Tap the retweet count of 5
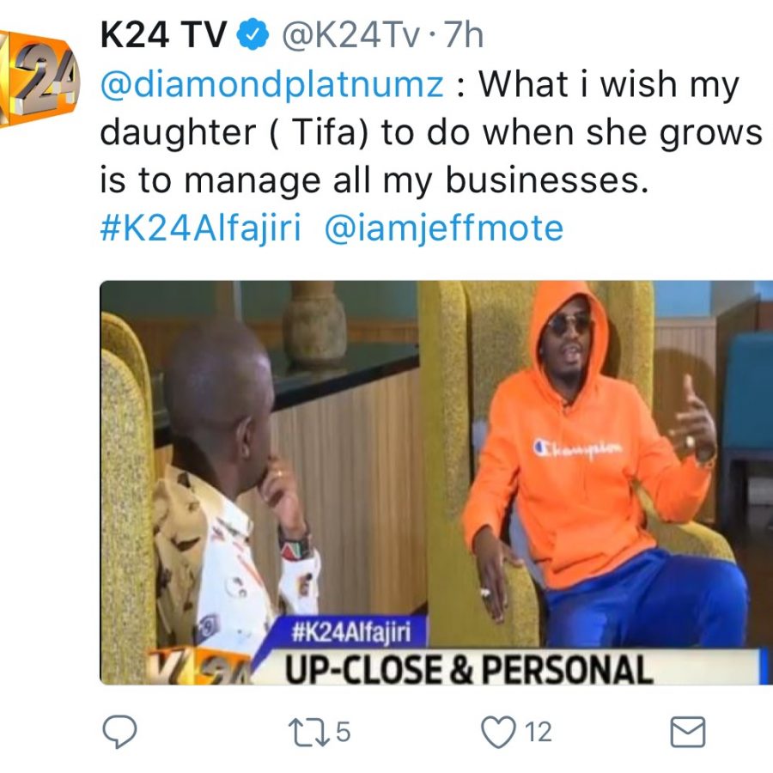773x773 pixels. (x=343, y=732)
